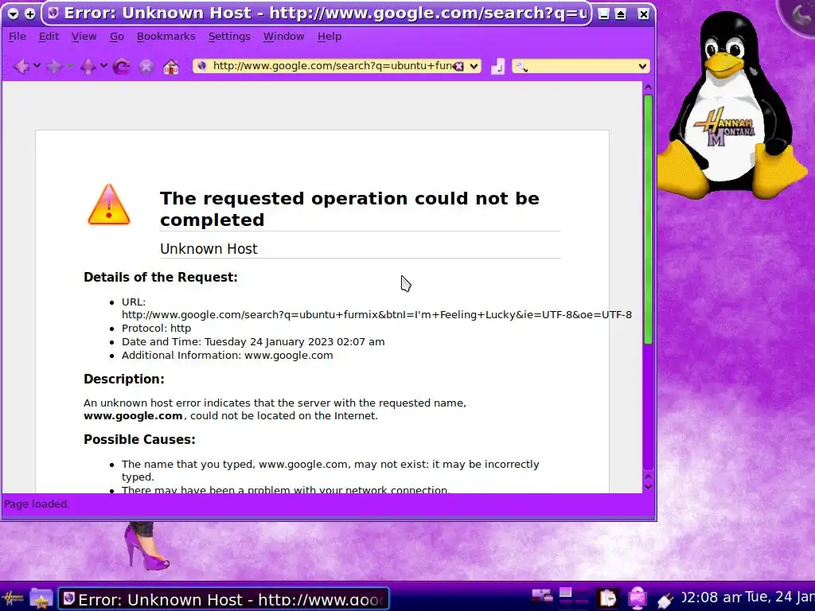The height and width of the screenshot is (611, 815).
Task: Open the Bookmarks menu
Action: [166, 37]
